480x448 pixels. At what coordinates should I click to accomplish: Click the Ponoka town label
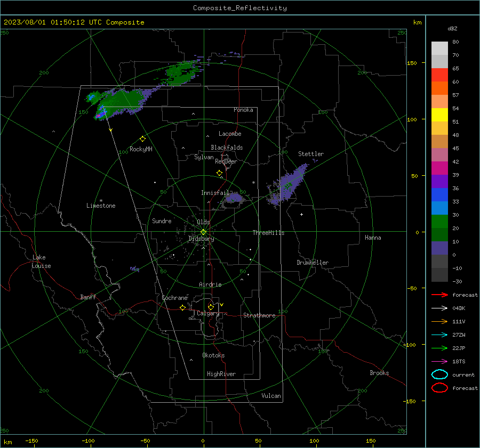click(243, 110)
